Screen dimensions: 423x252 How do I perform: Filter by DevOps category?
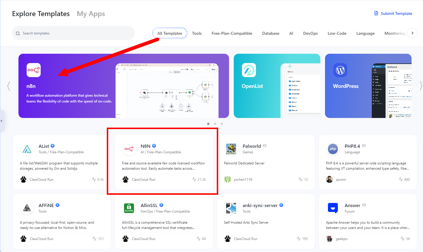(x=310, y=33)
